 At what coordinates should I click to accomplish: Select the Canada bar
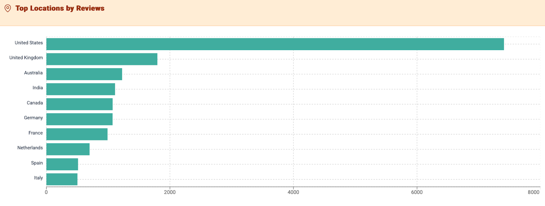click(x=79, y=104)
